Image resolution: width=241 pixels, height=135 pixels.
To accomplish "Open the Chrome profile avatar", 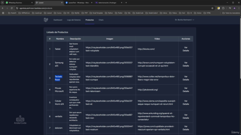I will [x=235, y=8].
